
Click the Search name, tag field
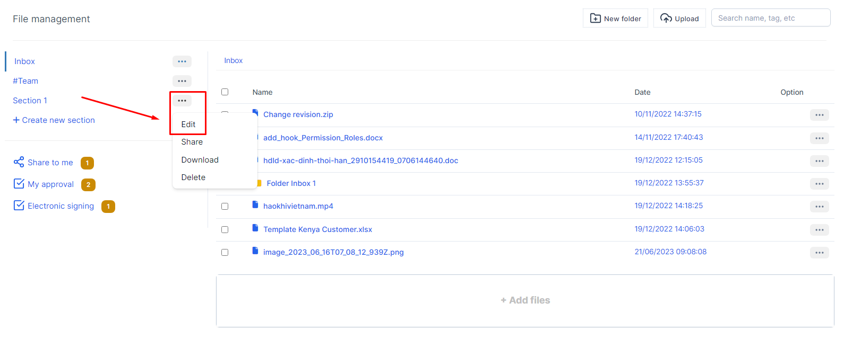tap(770, 18)
